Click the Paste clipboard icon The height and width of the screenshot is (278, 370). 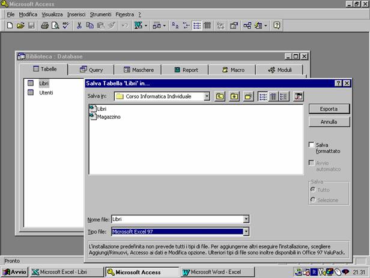pyautogui.click(x=101, y=25)
